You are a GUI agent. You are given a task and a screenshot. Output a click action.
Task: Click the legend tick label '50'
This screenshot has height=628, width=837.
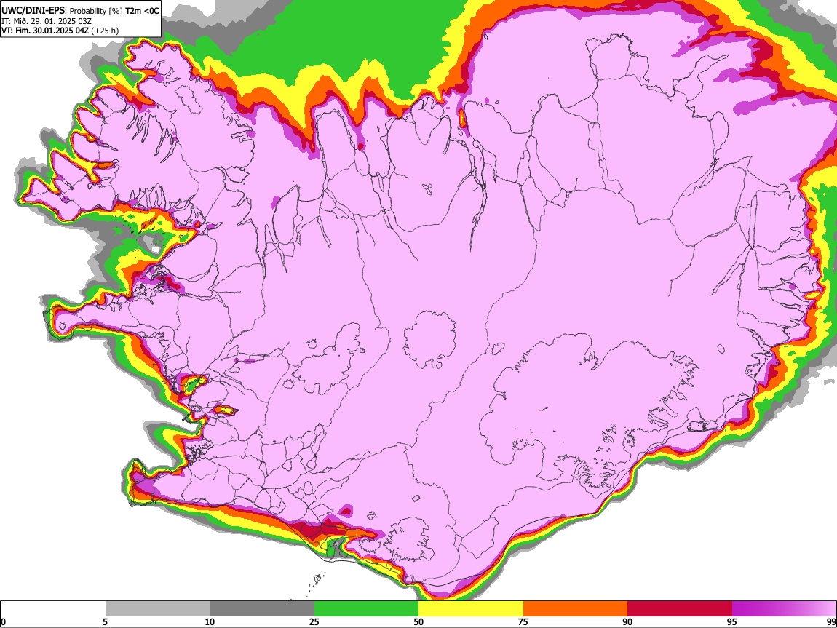[418, 622]
